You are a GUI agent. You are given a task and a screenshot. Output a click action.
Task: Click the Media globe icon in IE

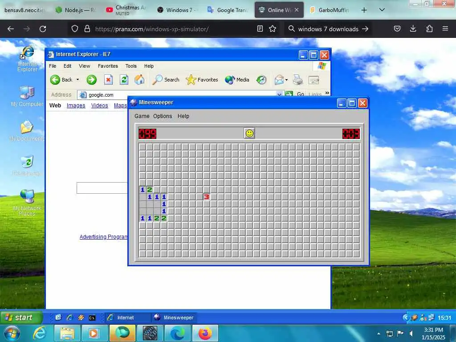(x=230, y=80)
